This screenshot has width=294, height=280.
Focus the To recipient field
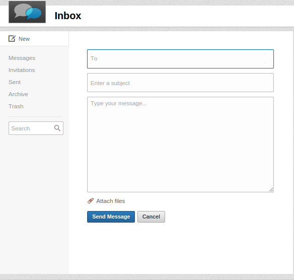(180, 59)
